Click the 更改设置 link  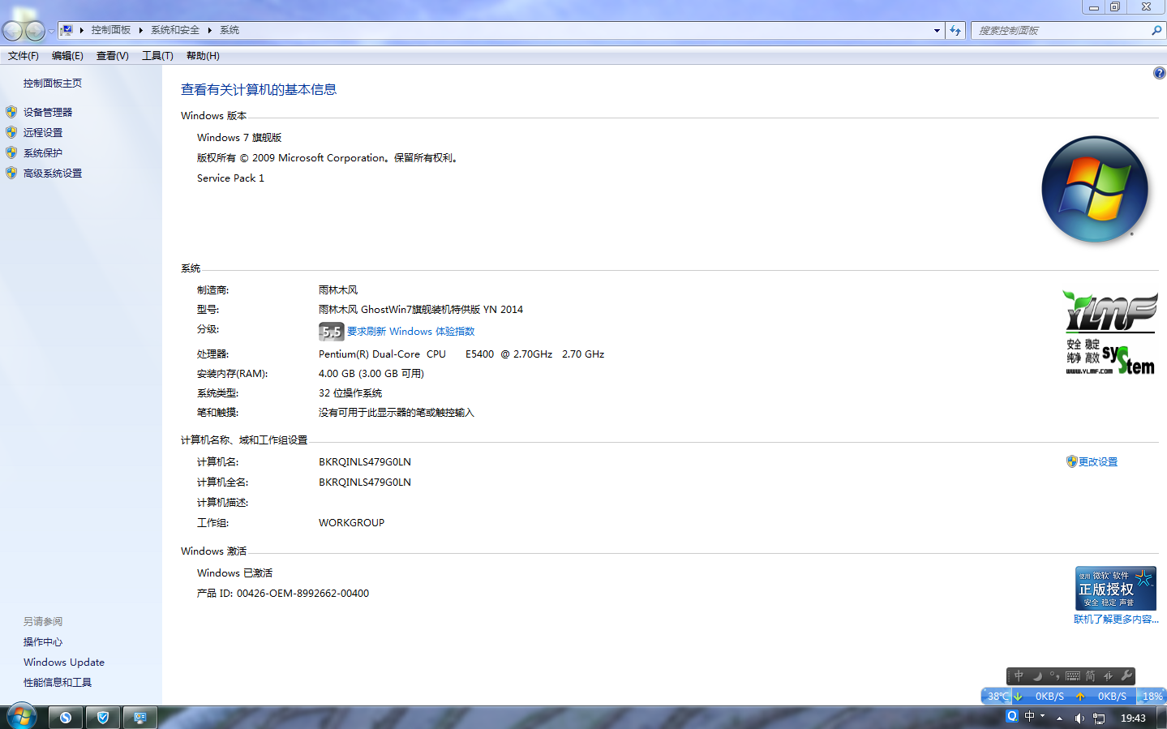[1098, 462]
